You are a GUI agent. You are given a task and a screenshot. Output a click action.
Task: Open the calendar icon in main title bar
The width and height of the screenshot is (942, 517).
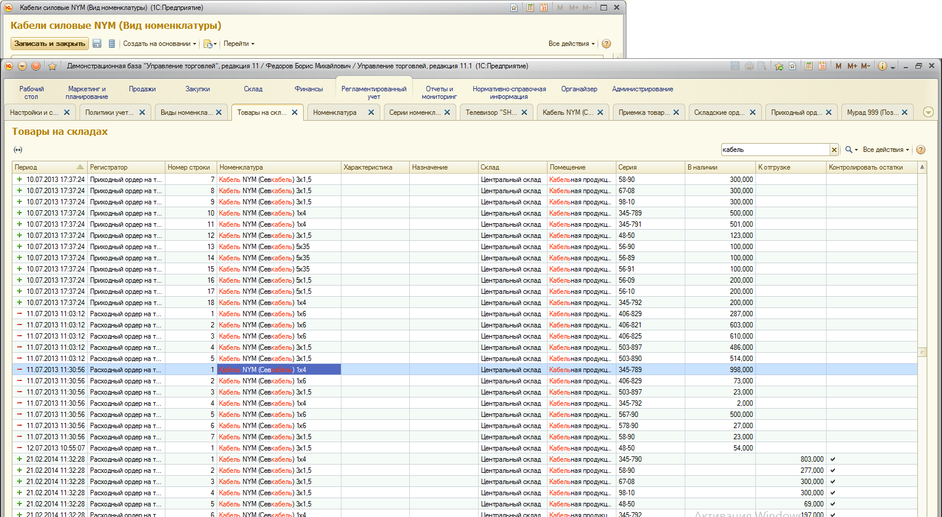point(822,66)
